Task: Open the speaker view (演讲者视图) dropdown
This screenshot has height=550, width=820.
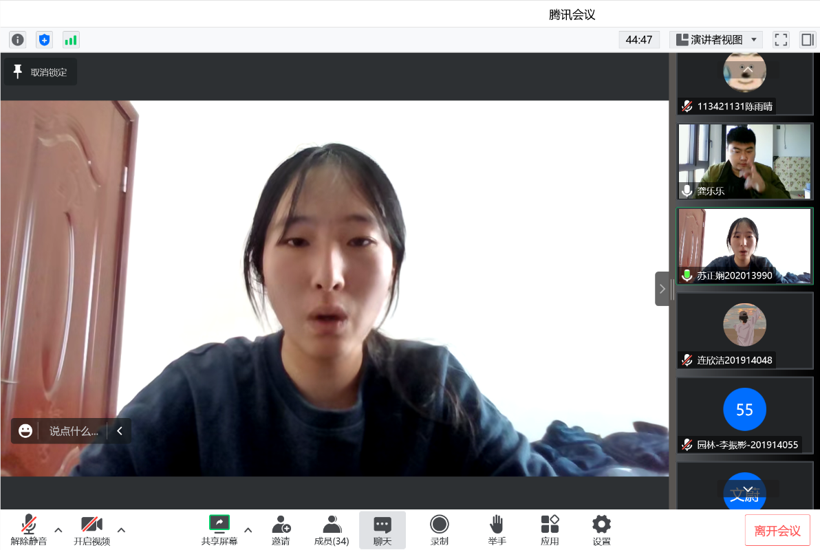Action: pyautogui.click(x=715, y=40)
